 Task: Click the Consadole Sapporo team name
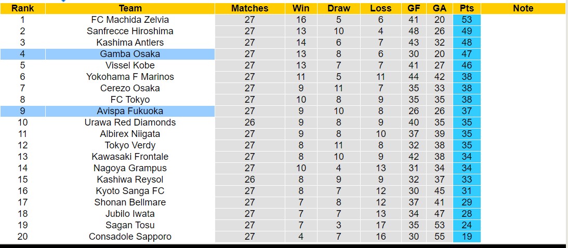click(x=130, y=237)
